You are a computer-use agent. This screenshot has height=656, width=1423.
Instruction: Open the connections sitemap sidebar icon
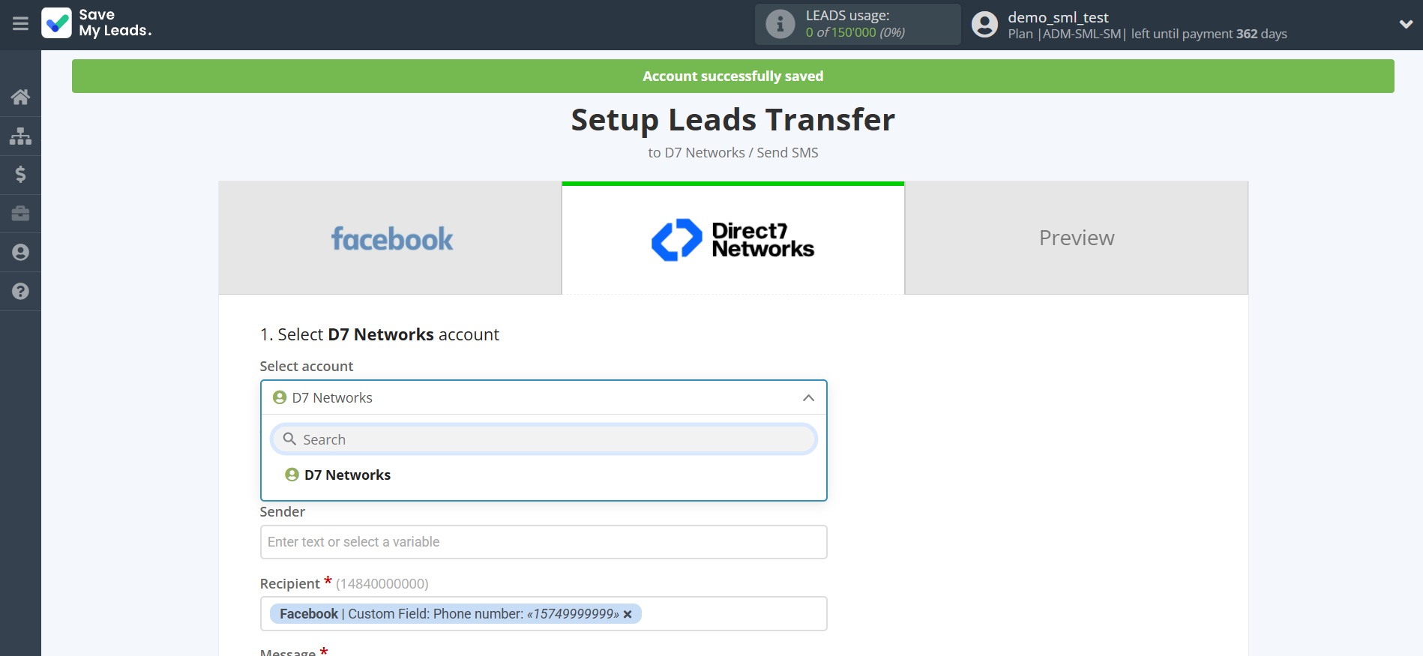tap(20, 136)
